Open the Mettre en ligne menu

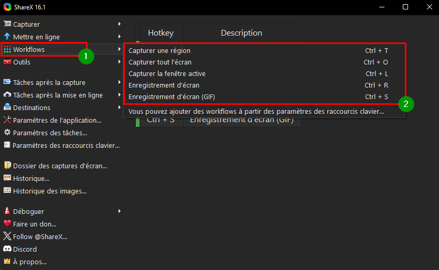click(x=62, y=37)
